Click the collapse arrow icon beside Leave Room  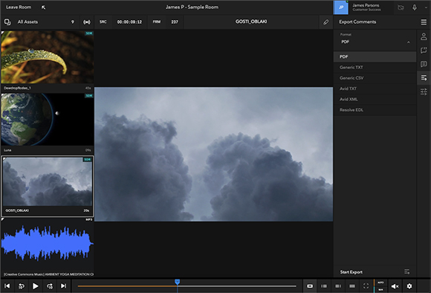click(x=43, y=7)
